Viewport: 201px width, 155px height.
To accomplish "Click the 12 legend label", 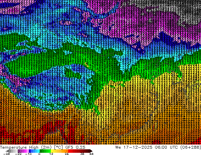I will click(x=51, y=154).
